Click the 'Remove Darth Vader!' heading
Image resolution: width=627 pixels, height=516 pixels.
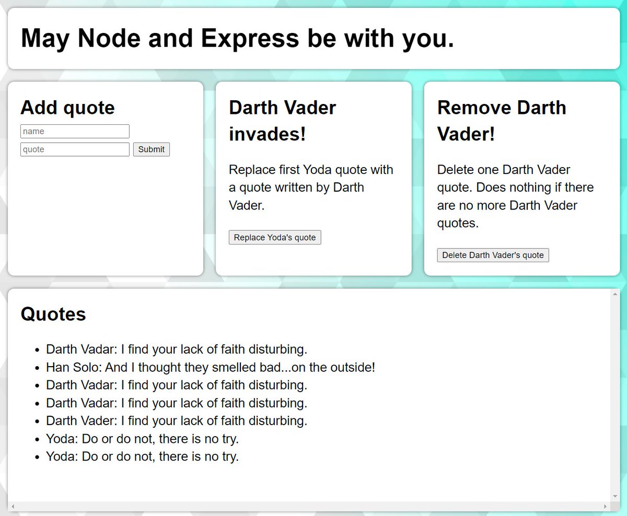(x=502, y=121)
